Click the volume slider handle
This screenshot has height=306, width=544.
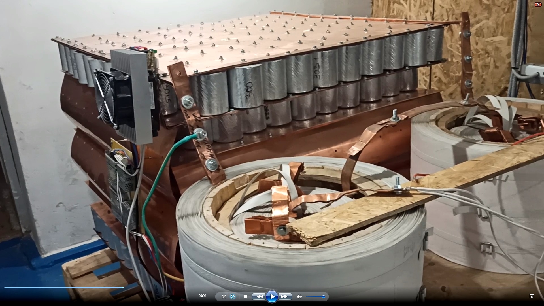(323, 296)
